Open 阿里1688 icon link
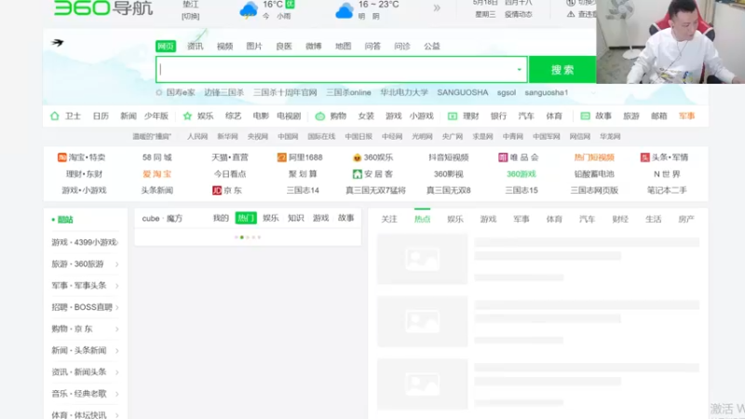The height and width of the screenshot is (419, 745). click(282, 157)
